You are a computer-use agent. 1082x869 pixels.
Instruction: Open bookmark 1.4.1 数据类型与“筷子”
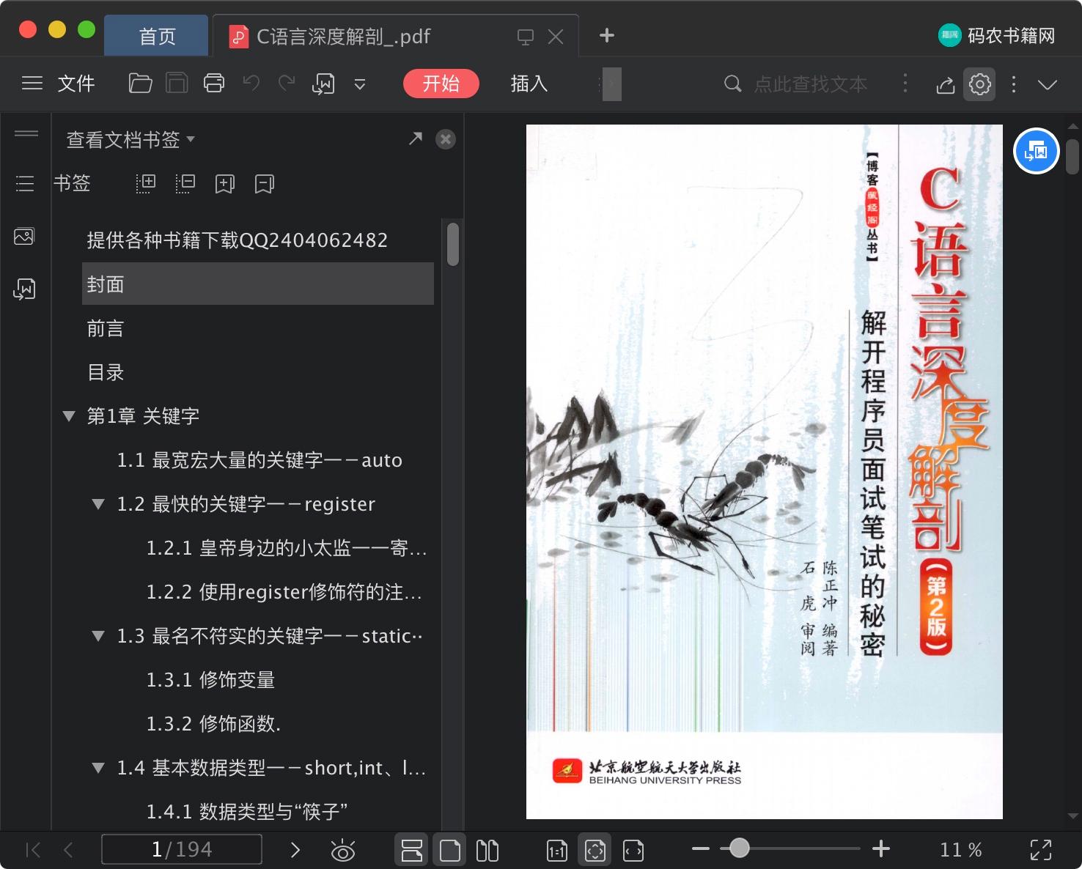tap(247, 812)
